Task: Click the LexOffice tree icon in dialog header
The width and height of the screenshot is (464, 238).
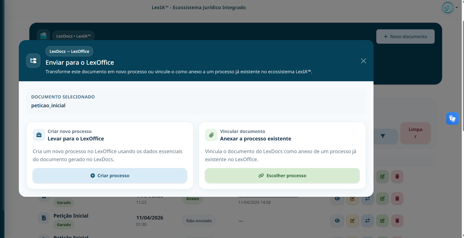Action: [x=33, y=61]
